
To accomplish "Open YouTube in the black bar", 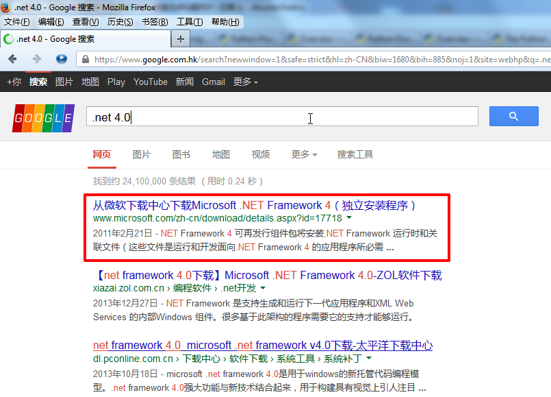I will point(150,82).
